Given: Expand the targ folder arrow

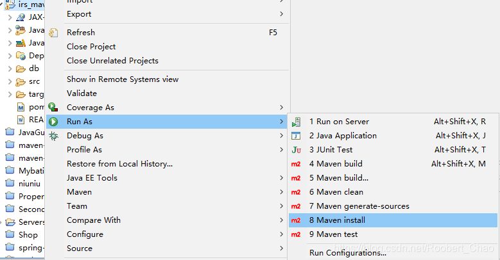Looking at the screenshot, I should [10, 95].
